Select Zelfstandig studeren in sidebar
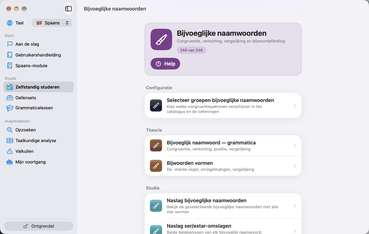Image resolution: width=369 pixels, height=234 pixels. tap(39, 87)
